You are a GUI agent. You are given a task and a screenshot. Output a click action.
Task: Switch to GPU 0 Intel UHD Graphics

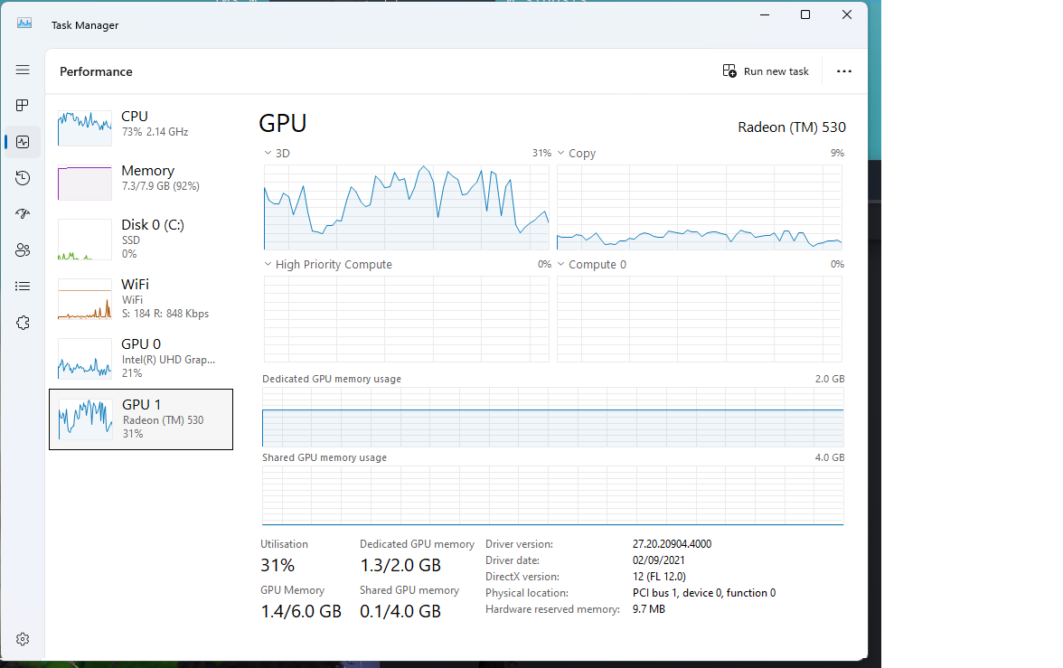(x=140, y=357)
